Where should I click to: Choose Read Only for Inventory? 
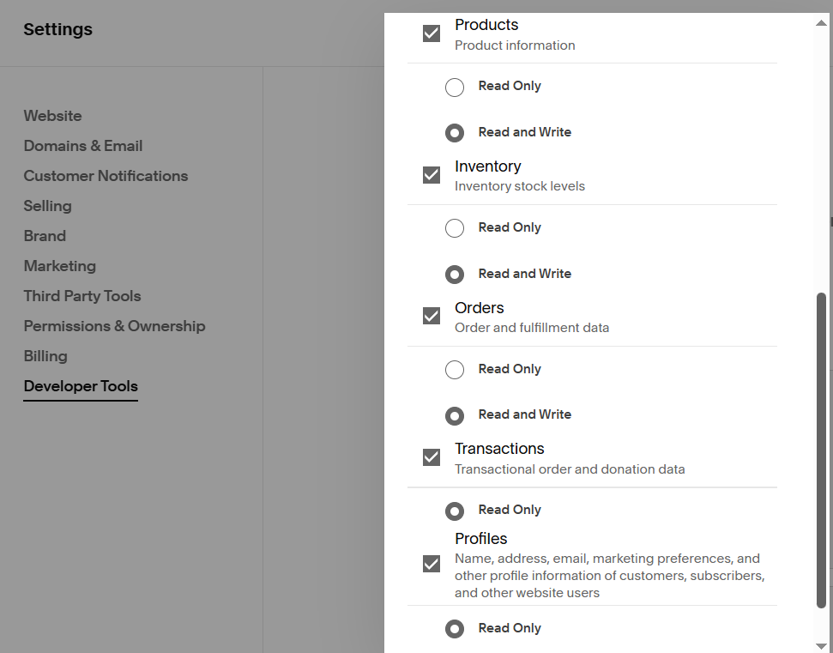pos(455,228)
